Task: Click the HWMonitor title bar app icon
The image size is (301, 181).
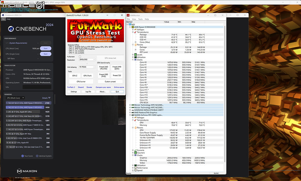Action: click(128, 15)
